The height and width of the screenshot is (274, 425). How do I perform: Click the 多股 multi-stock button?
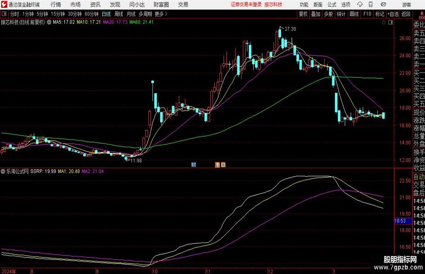pyautogui.click(x=328, y=14)
